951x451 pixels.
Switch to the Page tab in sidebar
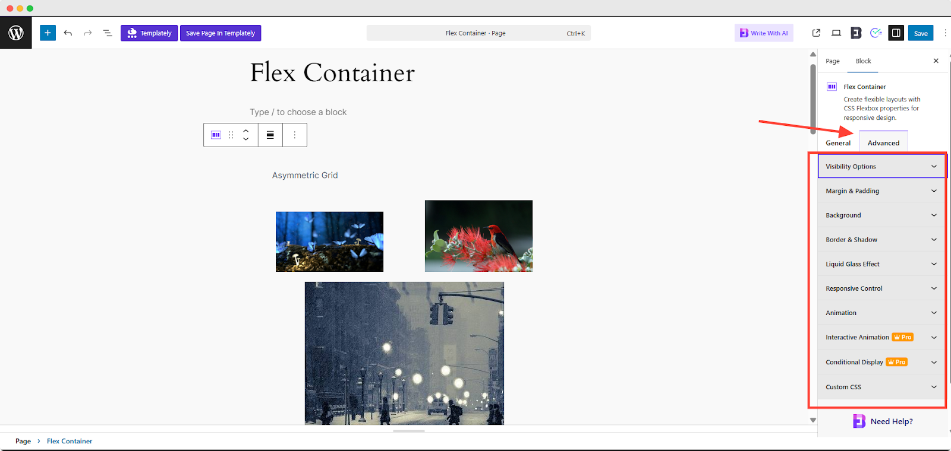pos(832,61)
